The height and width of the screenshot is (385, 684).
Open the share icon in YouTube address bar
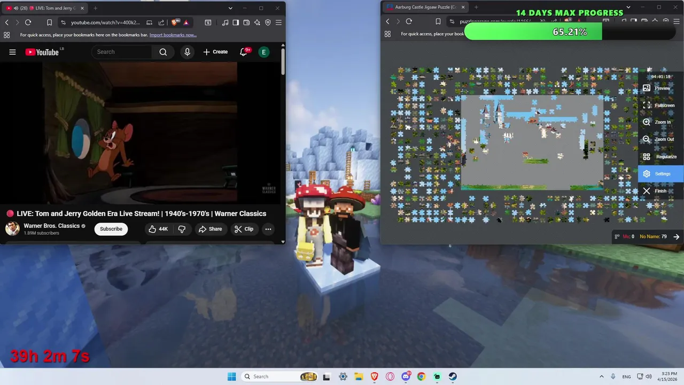[161, 22]
